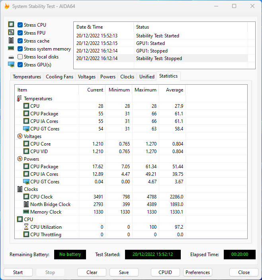Click the chip icon of CPU Core voltage row
The width and height of the screenshot is (262, 280).
coord(26,144)
